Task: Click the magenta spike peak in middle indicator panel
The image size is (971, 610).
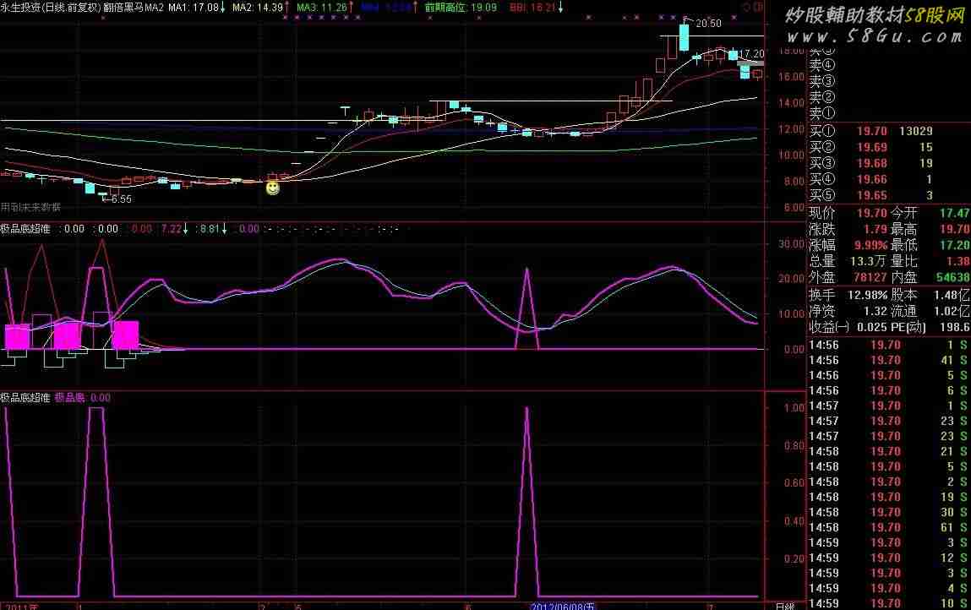Action: [526, 269]
